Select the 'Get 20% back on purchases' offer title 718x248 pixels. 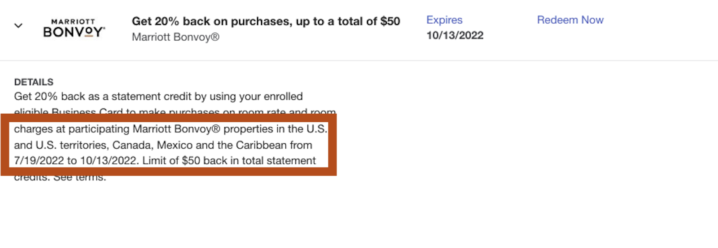click(266, 21)
